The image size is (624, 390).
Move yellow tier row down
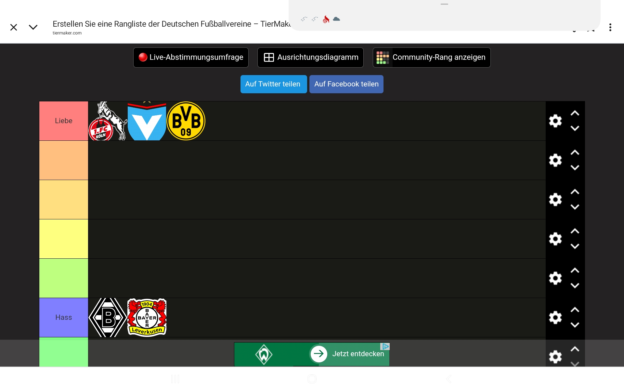[x=575, y=246]
